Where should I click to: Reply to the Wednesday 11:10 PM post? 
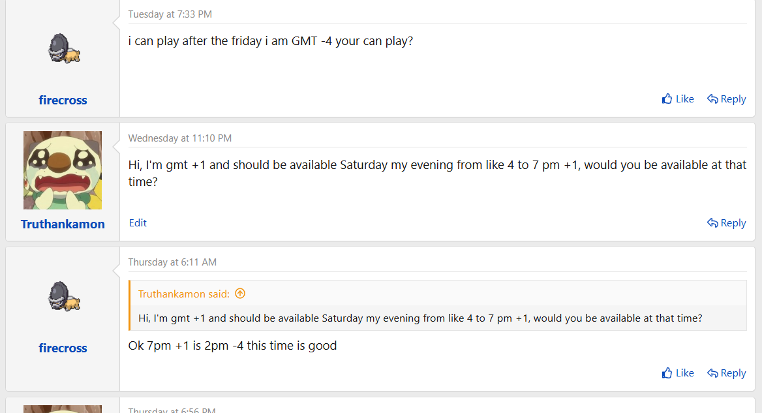[726, 223]
